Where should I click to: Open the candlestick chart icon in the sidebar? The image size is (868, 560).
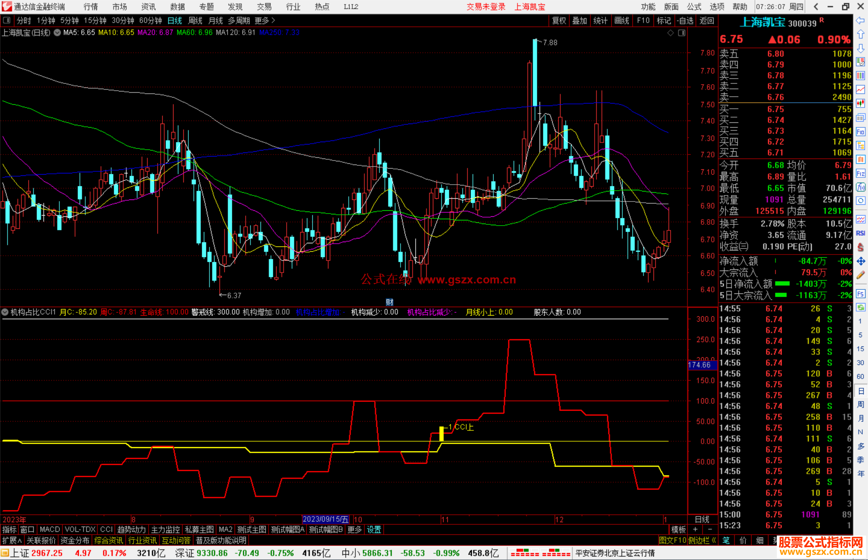[860, 104]
